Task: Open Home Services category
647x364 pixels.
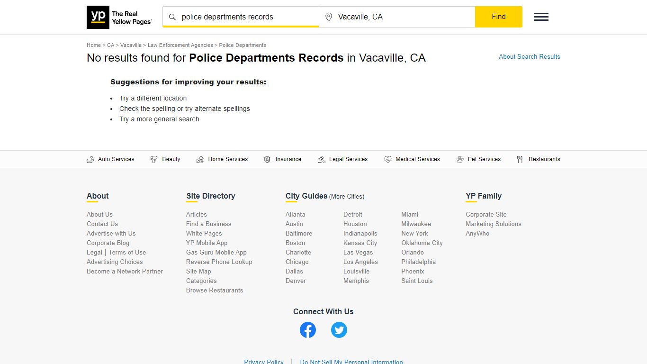Action: 228,159
